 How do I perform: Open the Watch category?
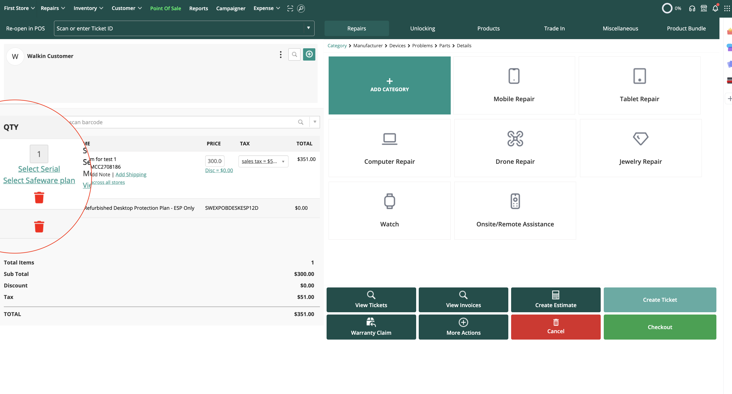389,211
